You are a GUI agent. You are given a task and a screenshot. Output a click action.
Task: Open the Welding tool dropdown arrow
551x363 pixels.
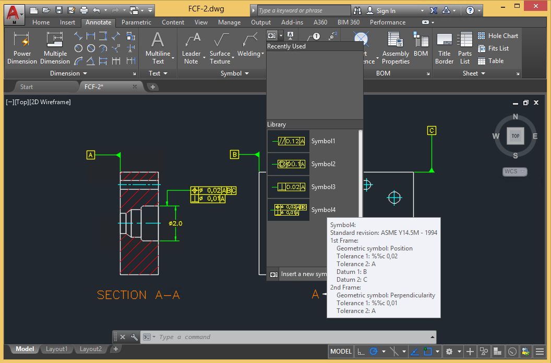[x=262, y=54]
